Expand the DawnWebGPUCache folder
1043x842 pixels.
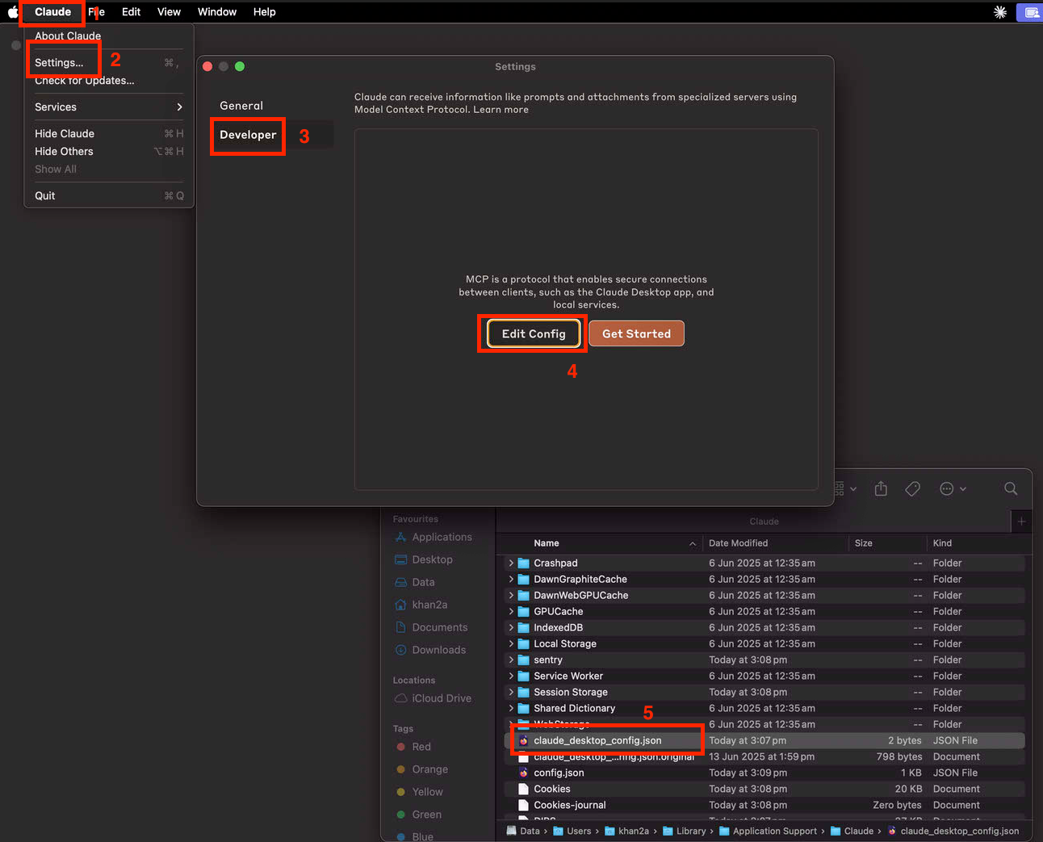coord(511,595)
